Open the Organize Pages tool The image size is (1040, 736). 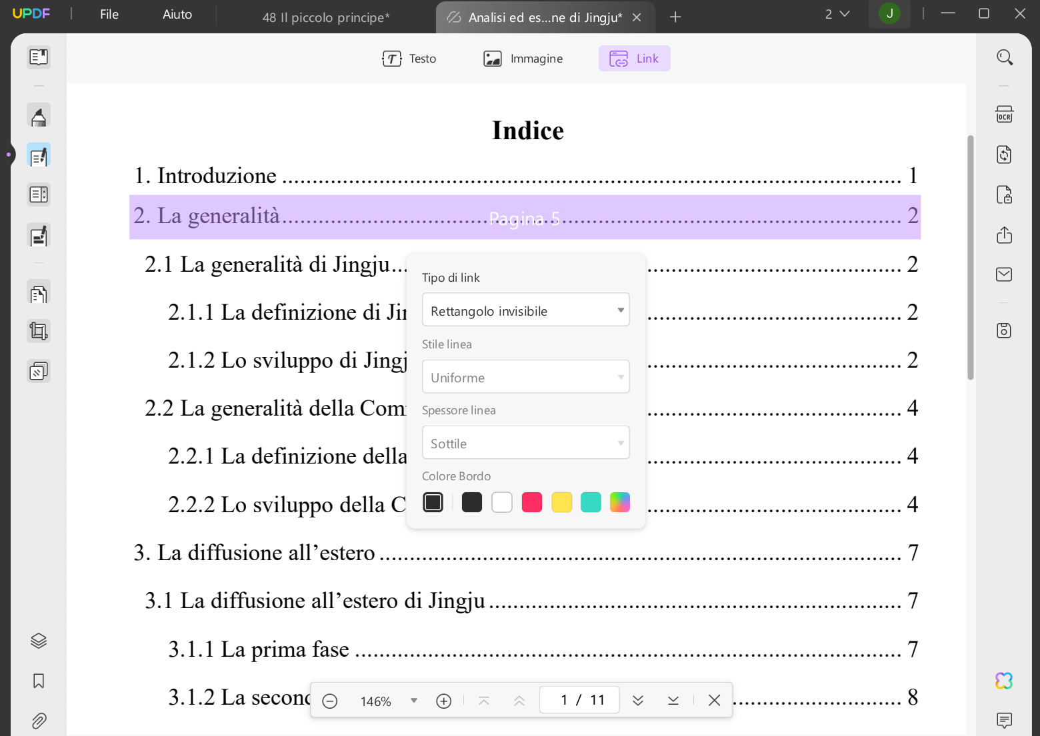39,293
